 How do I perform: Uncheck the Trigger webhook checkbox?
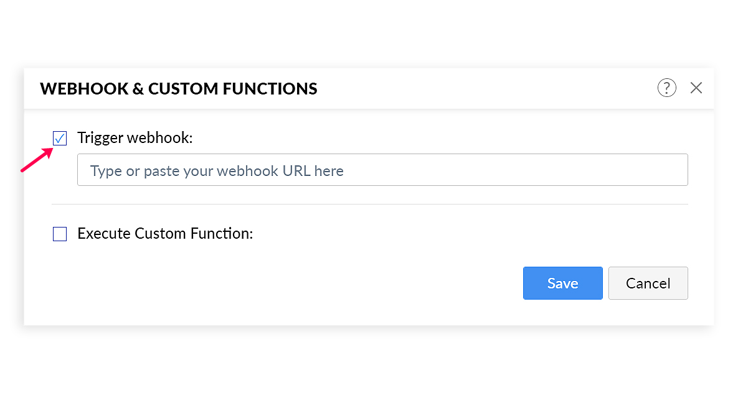click(60, 138)
